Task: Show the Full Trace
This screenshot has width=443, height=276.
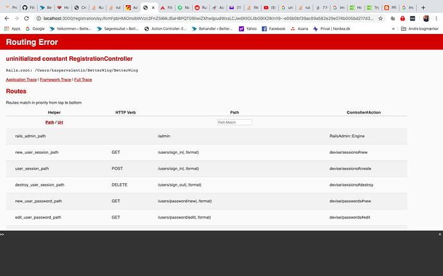Action: pyautogui.click(x=83, y=79)
